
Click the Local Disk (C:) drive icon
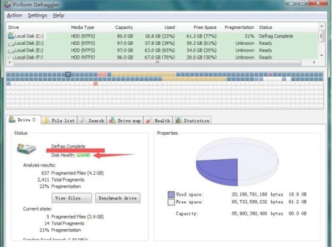[x=11, y=35]
